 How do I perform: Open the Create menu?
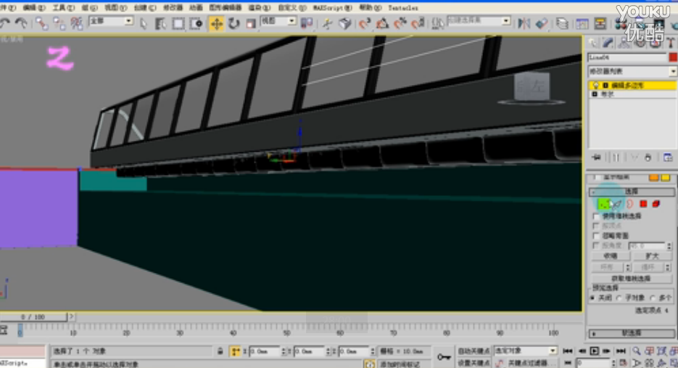point(145,8)
